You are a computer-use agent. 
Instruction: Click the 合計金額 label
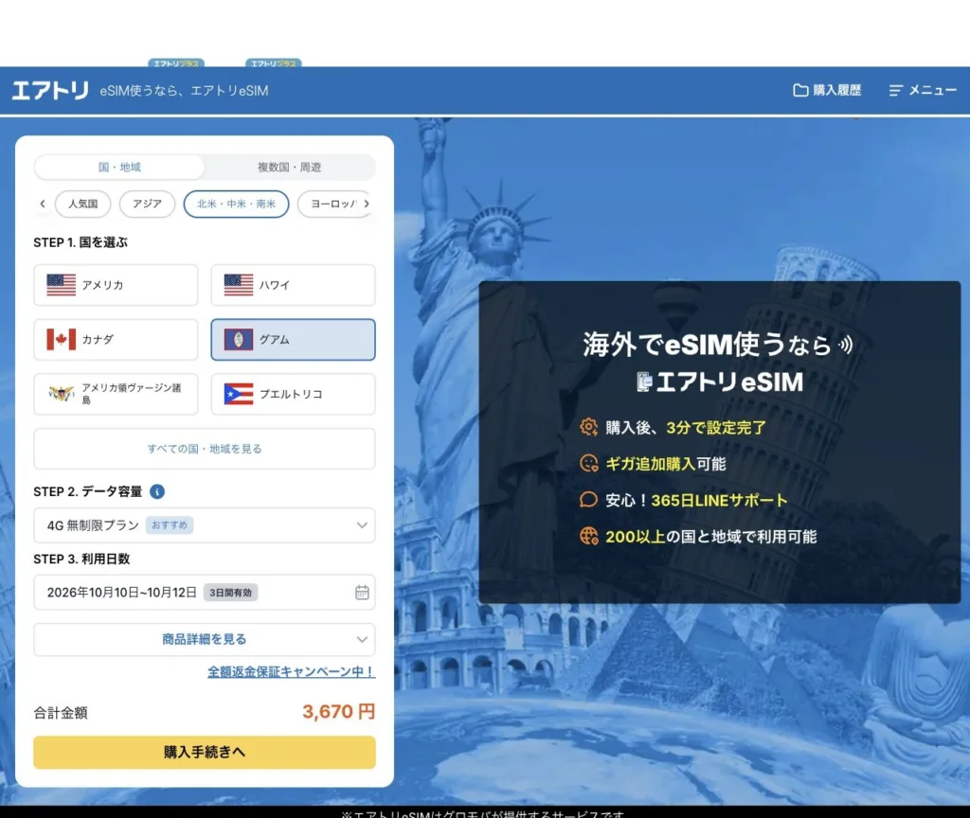pos(61,713)
